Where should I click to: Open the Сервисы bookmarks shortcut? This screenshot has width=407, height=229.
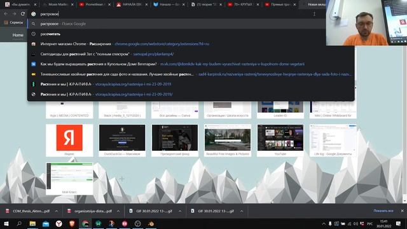pyautogui.click(x=13, y=23)
